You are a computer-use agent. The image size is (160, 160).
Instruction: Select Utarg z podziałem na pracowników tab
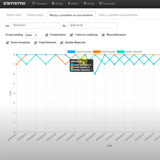pos(118,15)
